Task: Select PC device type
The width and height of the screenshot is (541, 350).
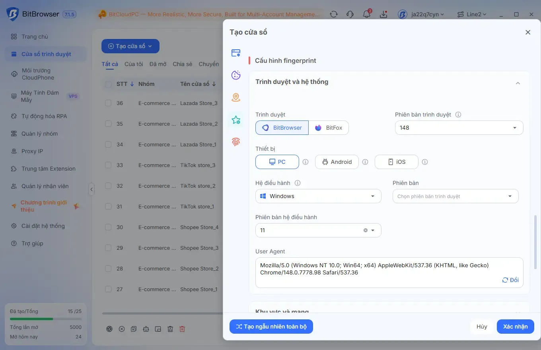Action: tap(277, 162)
